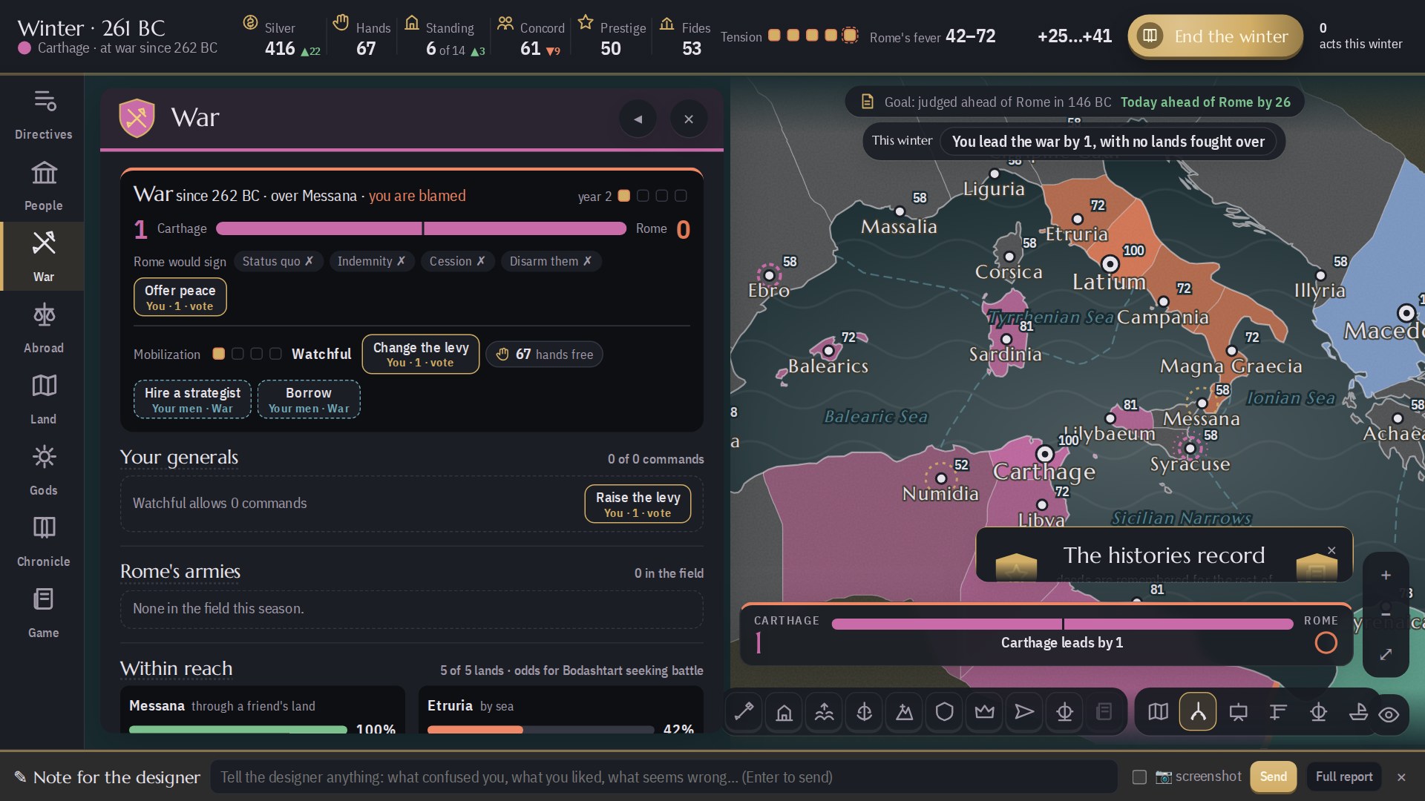The image size is (1425, 801).
Task: Click the '67 hands free' indicator
Action: tap(544, 355)
